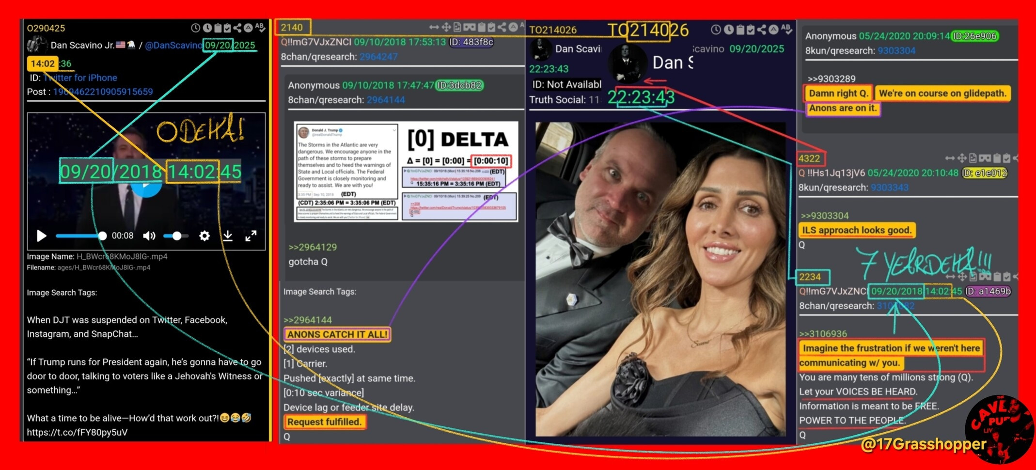The image size is (1036, 470).
Task: Download the video with the download arrow
Action: click(x=228, y=236)
